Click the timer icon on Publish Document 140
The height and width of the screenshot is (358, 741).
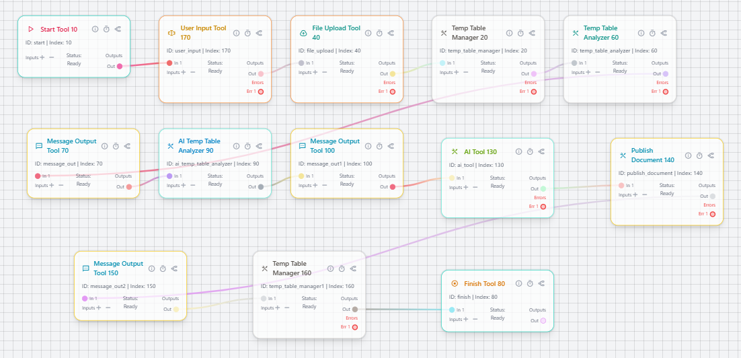coord(699,155)
